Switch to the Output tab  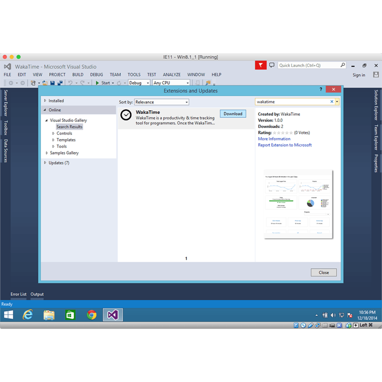click(x=37, y=294)
